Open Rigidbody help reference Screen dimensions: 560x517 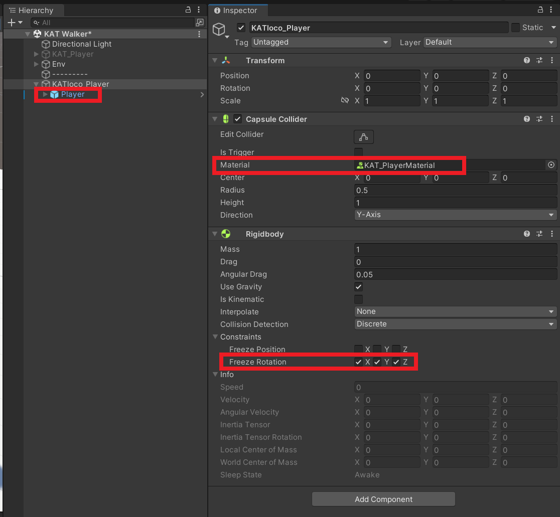pyautogui.click(x=527, y=234)
